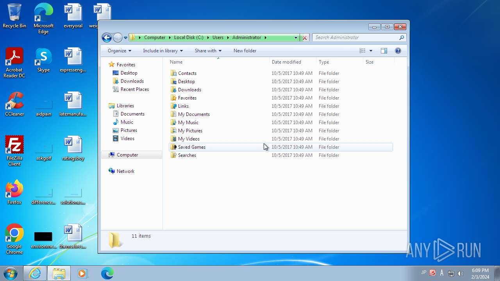Select the Links folder
Viewport: 500px width, 281px height.
183,106
